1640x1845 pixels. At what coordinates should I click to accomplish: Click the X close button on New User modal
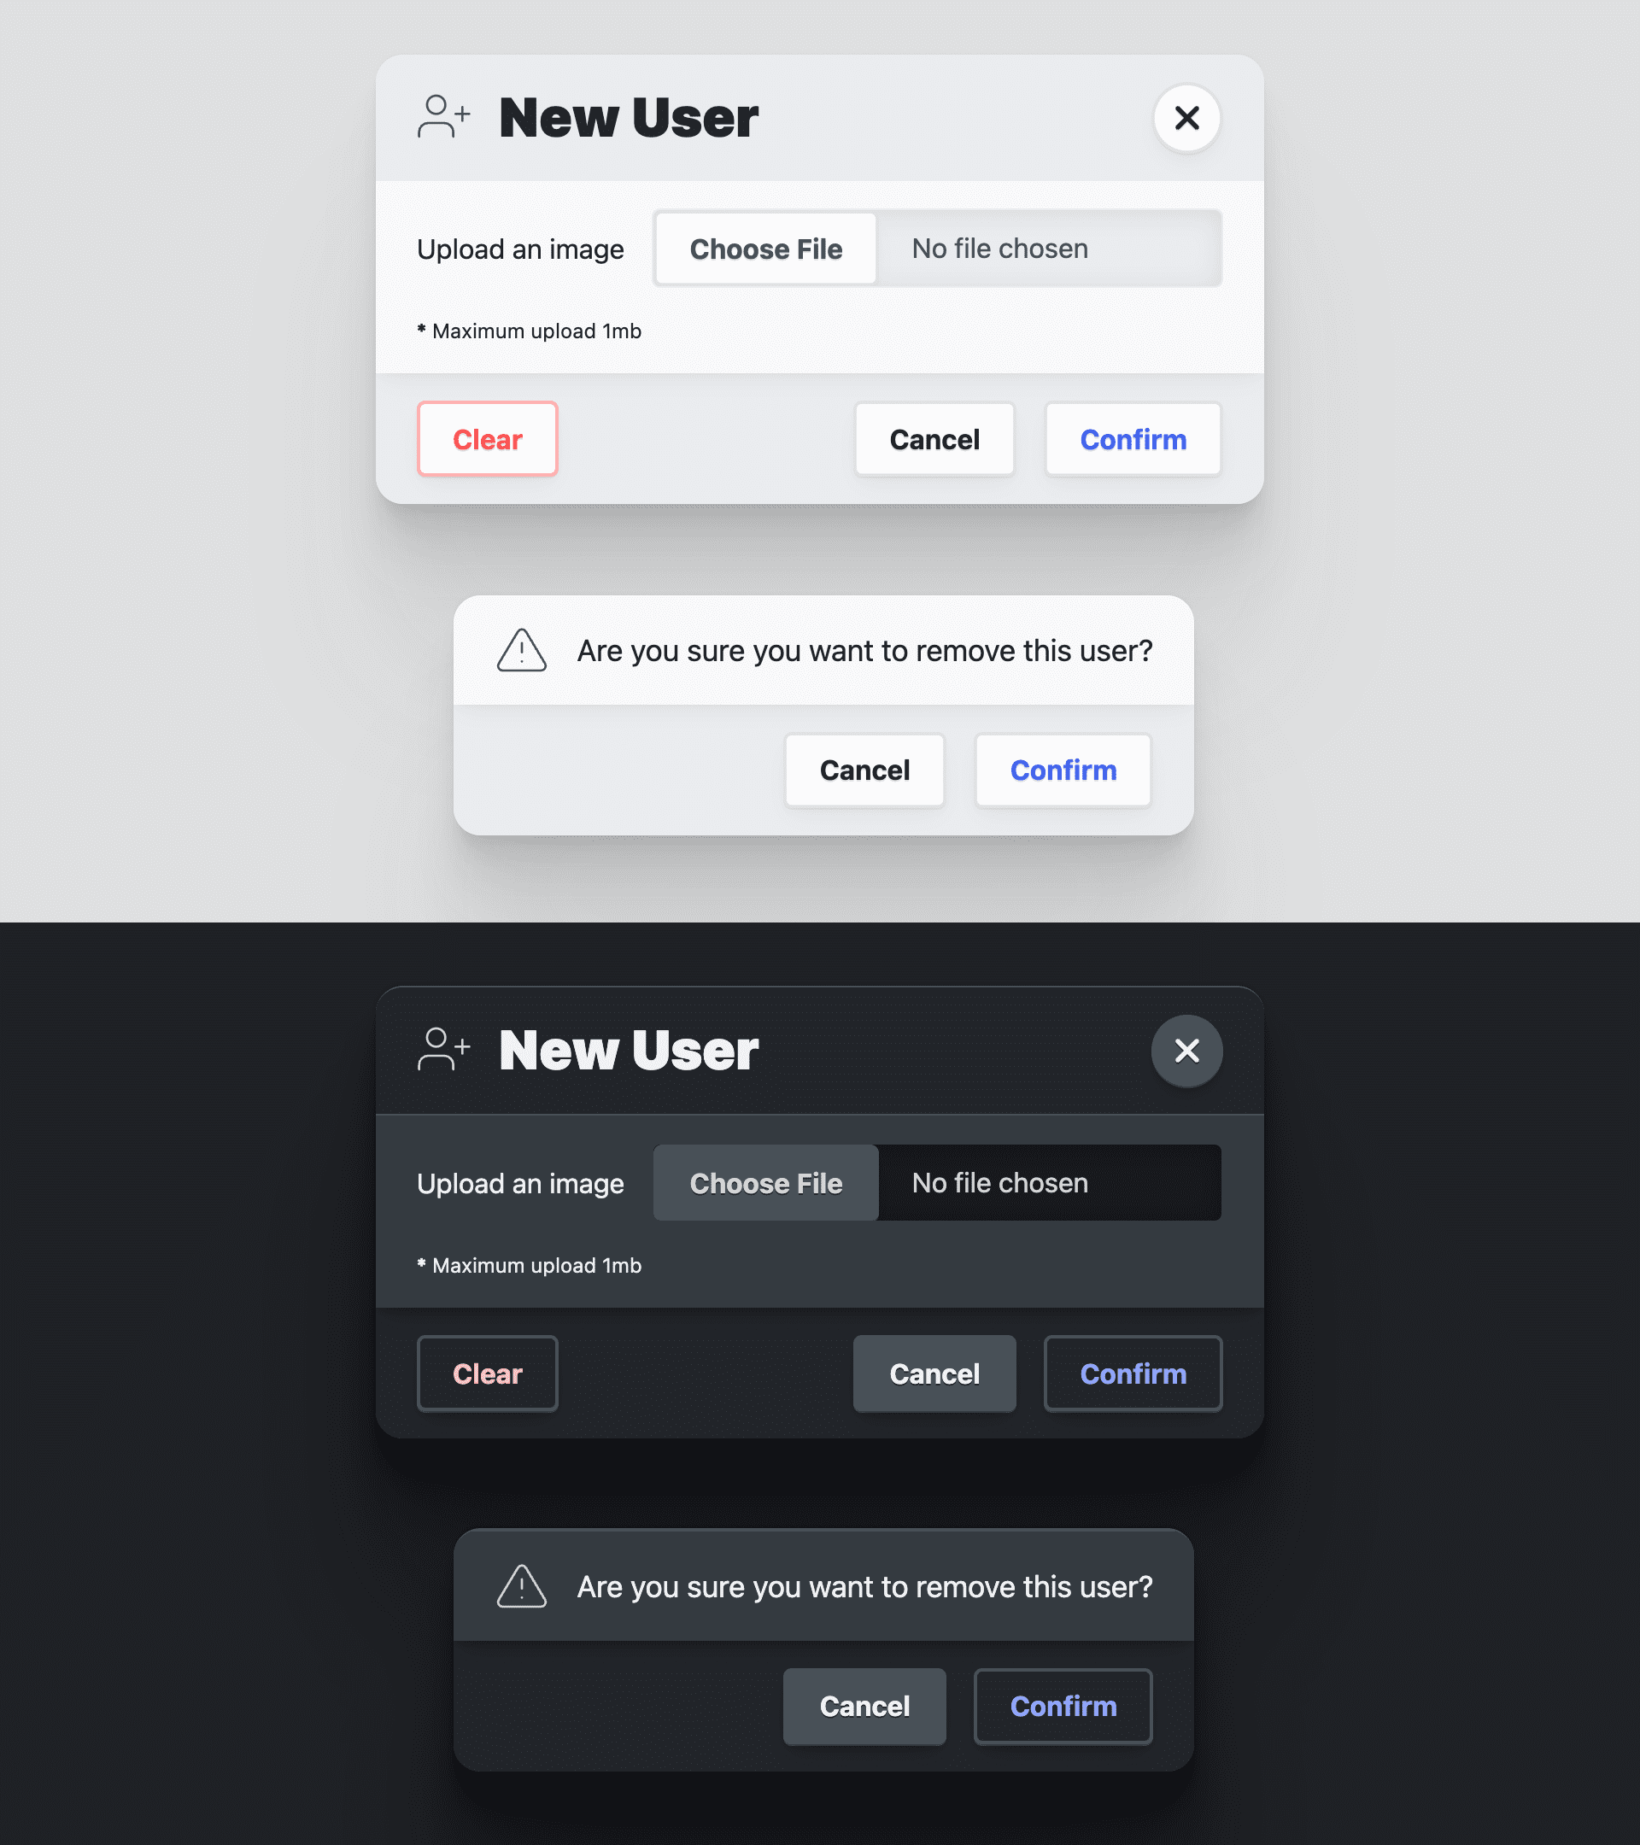point(1187,117)
